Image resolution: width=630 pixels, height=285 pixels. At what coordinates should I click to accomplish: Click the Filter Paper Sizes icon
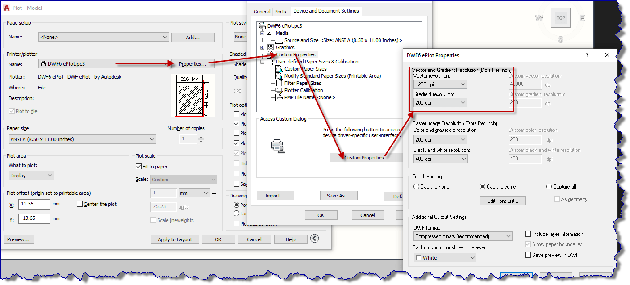279,83
